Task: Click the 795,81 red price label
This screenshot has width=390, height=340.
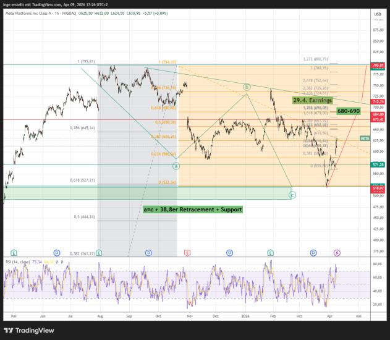Action: pos(378,65)
